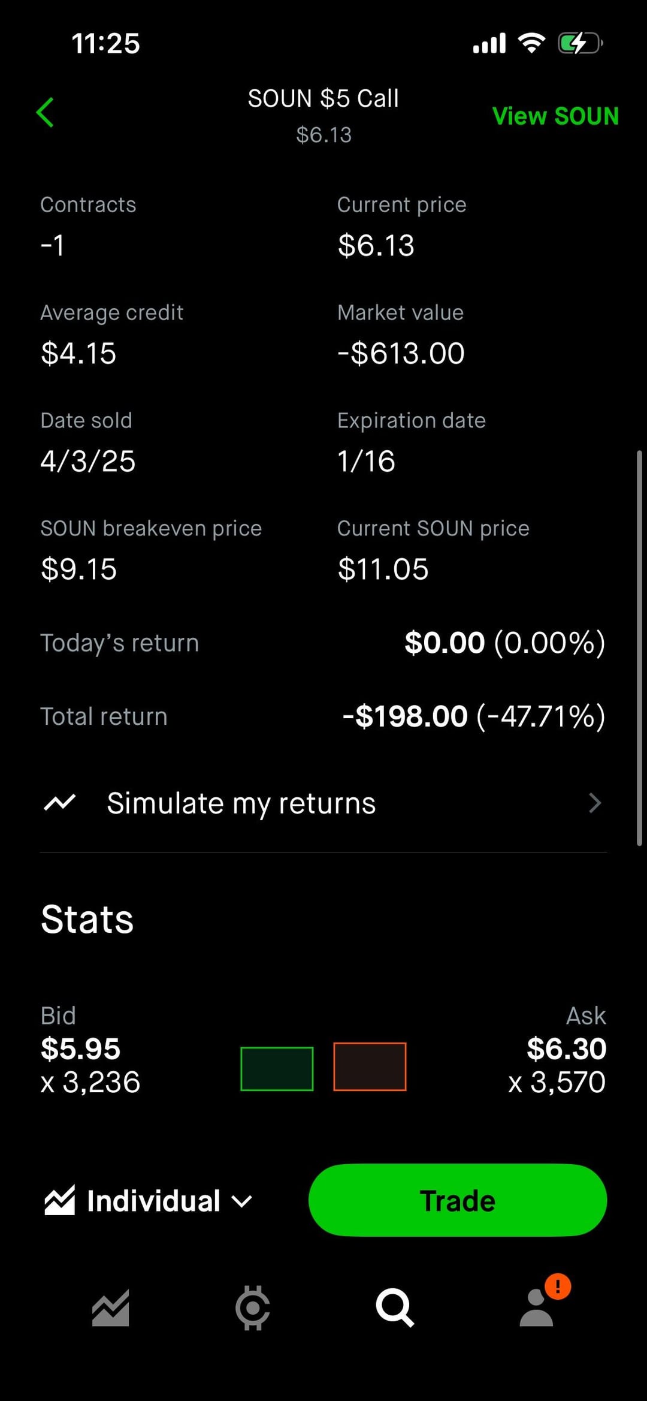Tap the orange ask size box

[370, 1067]
